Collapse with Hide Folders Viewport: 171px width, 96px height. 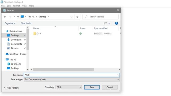[x=11, y=88]
